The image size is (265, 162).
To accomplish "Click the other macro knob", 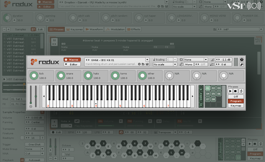I will pyautogui.click(x=142, y=75).
